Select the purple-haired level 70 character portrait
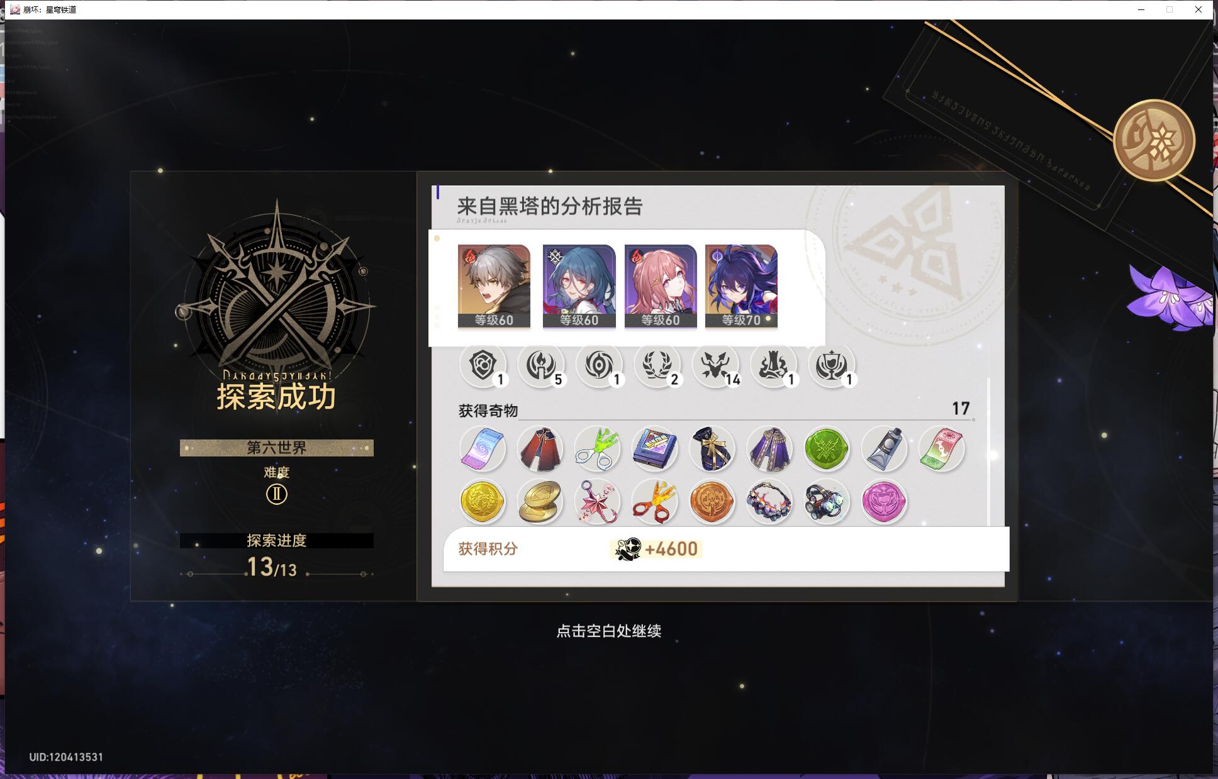 [741, 286]
